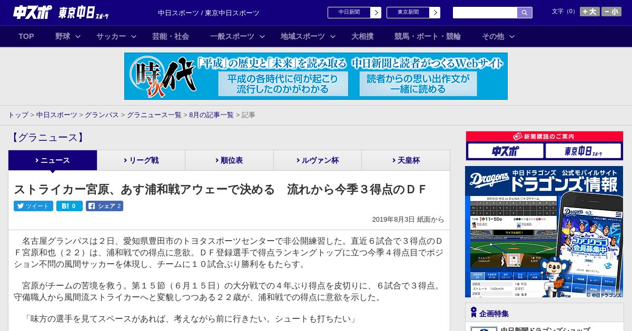Click the header 中日スポーツ / 東京中日スポーツ text
Screen dimensions: 632x331
[209, 13]
